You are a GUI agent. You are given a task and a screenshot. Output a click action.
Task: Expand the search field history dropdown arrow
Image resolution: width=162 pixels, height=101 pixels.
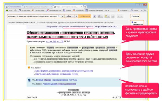point(62,16)
